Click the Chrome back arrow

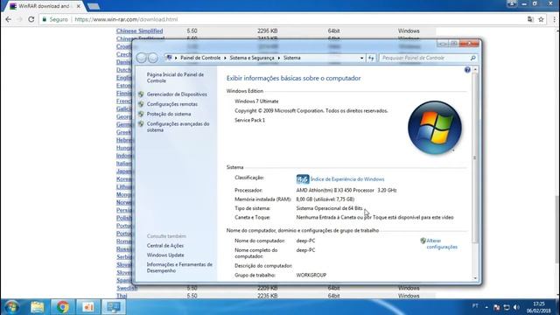click(8, 19)
